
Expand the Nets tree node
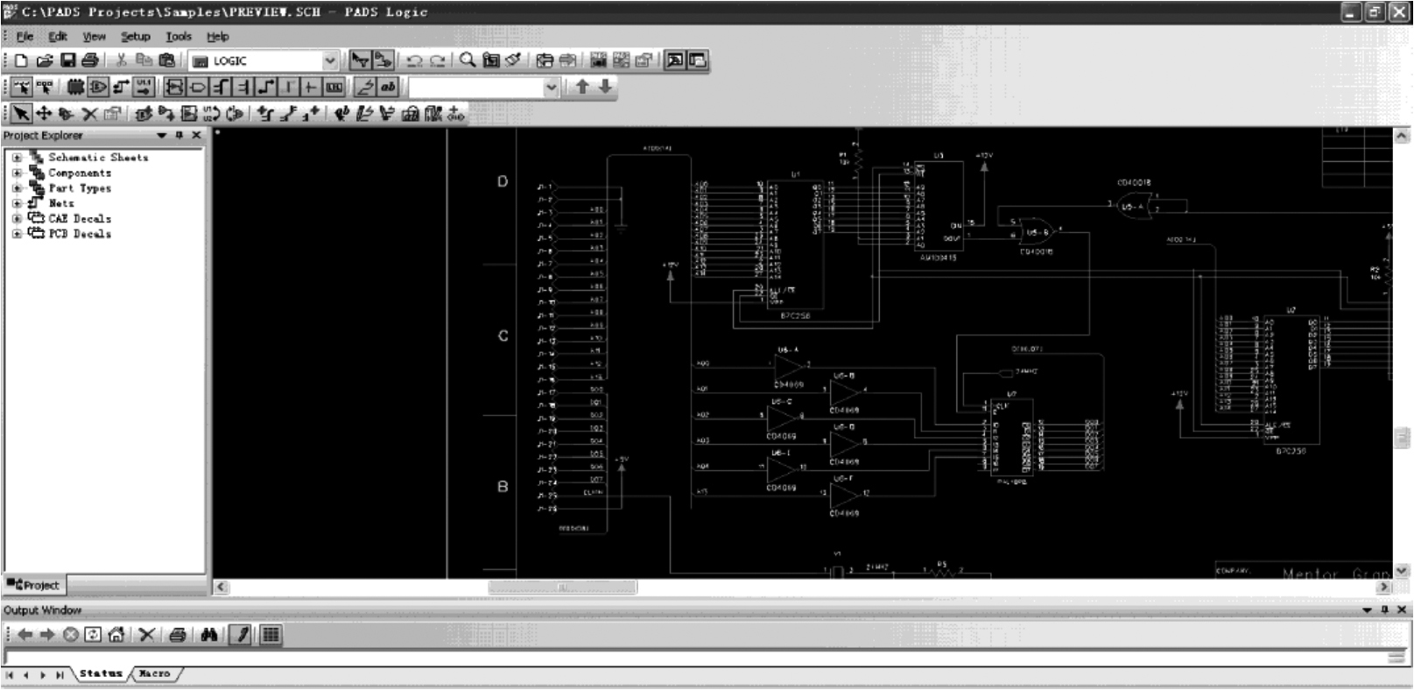(17, 203)
